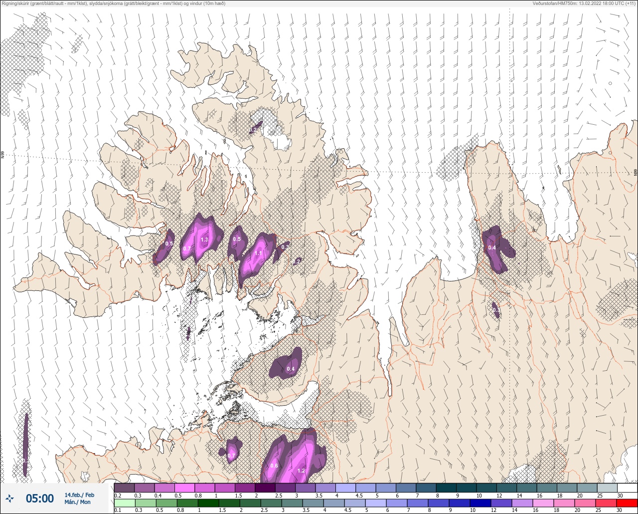Pick the upper legend lavender swatch labeled 4
The image size is (638, 514).
point(345,488)
